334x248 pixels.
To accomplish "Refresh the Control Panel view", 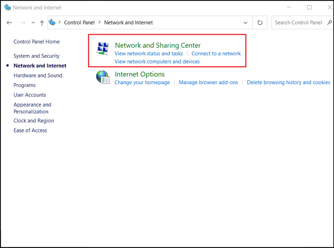I will (x=260, y=22).
